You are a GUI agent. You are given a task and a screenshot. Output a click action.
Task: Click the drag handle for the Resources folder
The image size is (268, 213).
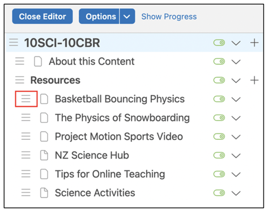point(20,80)
